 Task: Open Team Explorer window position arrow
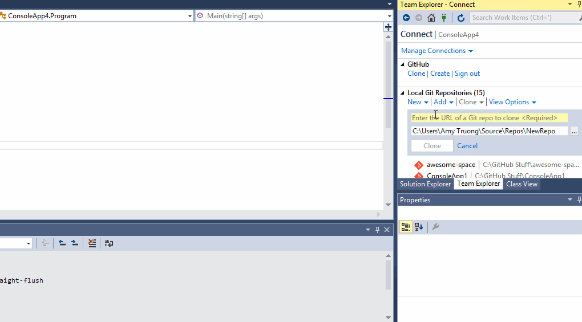click(570, 5)
